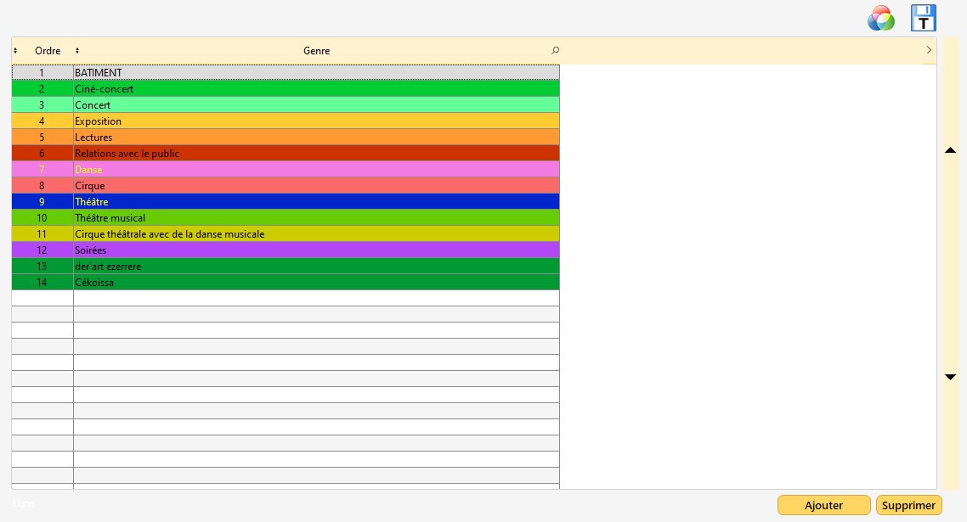Select the BATIMENT row

point(316,73)
